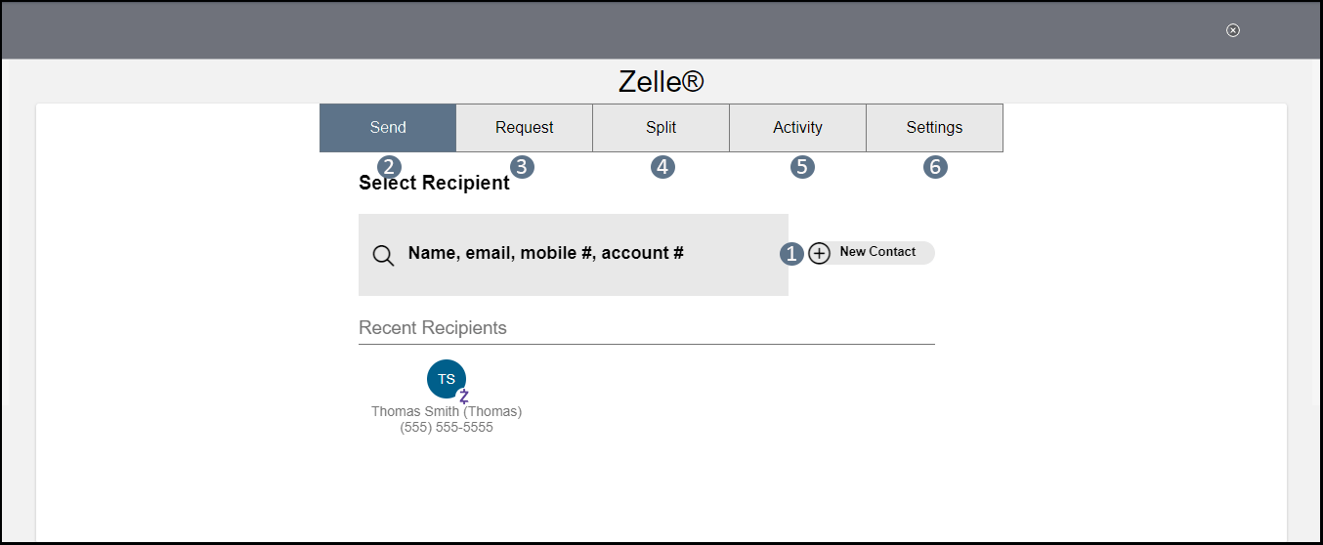Image resolution: width=1323 pixels, height=545 pixels.
Task: View the Activity tab
Action: point(797,128)
